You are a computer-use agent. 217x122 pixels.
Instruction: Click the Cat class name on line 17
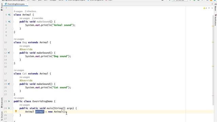[24, 74]
